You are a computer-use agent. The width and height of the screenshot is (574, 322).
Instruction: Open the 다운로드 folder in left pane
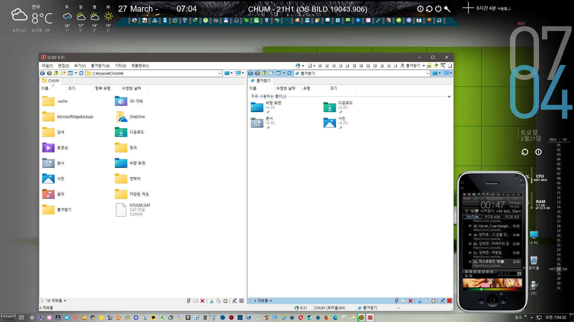[x=129, y=132]
